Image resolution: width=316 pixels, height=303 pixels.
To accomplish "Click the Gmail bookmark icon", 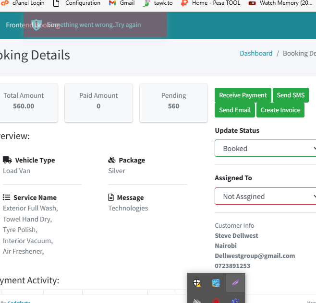I will click(112, 3).
